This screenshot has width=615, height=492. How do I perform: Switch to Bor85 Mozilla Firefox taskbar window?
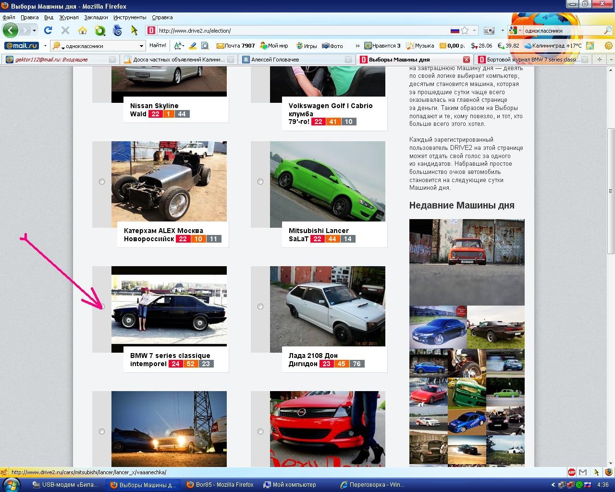pos(220,485)
